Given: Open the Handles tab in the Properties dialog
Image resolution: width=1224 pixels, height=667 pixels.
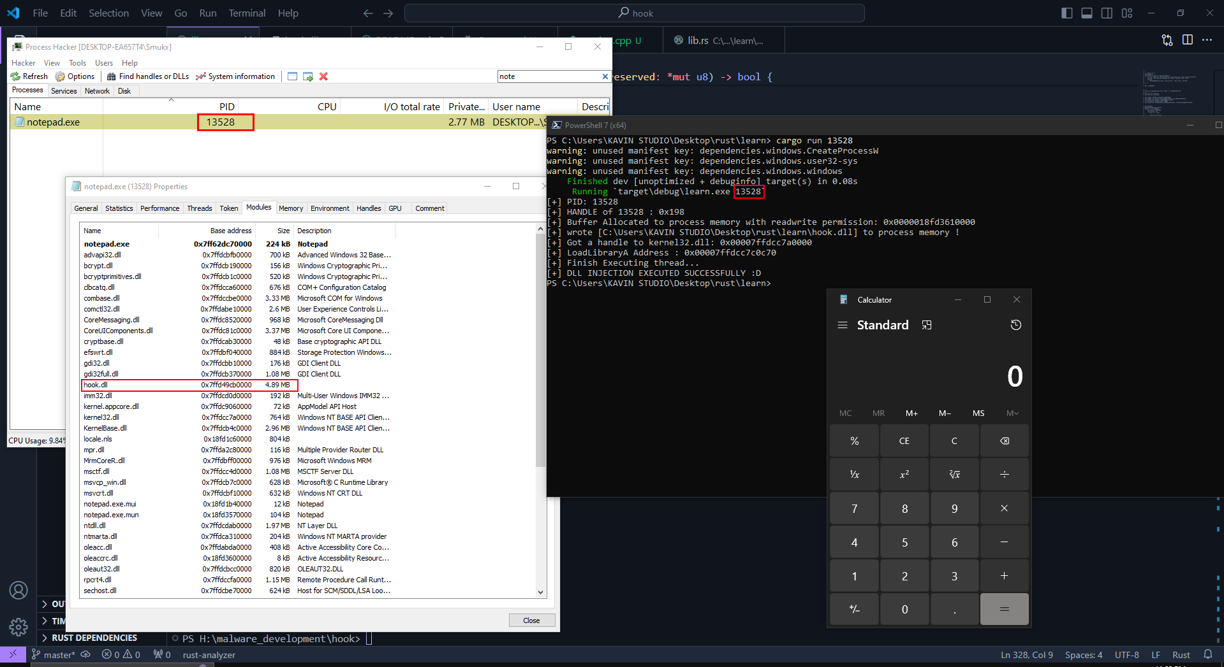Looking at the screenshot, I should coord(369,208).
